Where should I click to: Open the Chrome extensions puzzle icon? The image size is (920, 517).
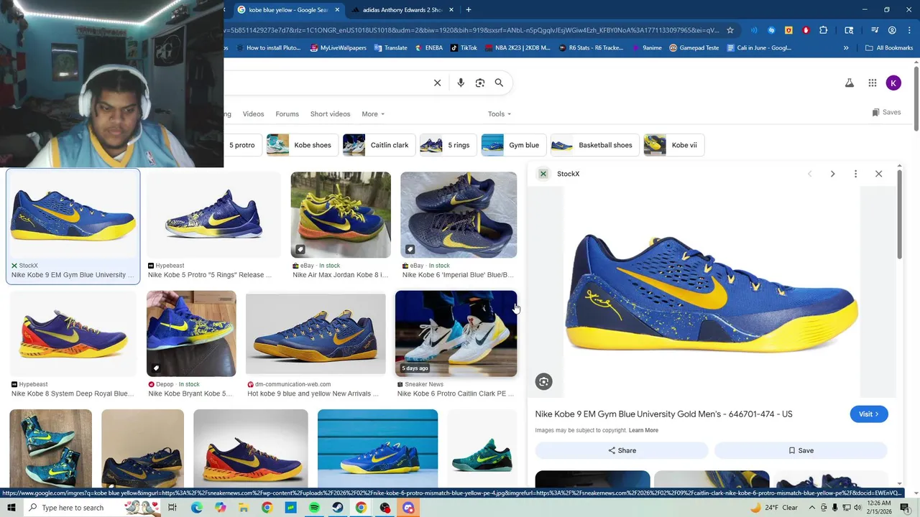point(824,30)
